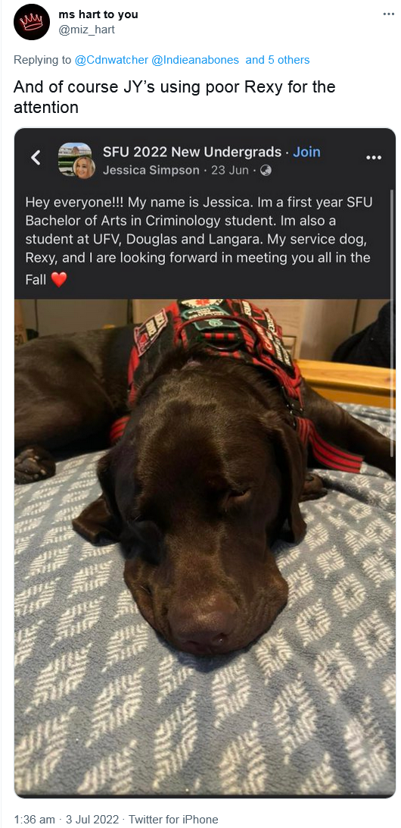This screenshot has width=401, height=828.
Task: Click the Twitter for iPhone source link
Action: (173, 820)
